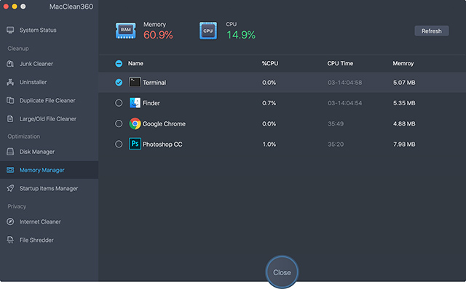Click the Disk Manager drive icon
Screen dimensions: 466x289
click(x=10, y=152)
